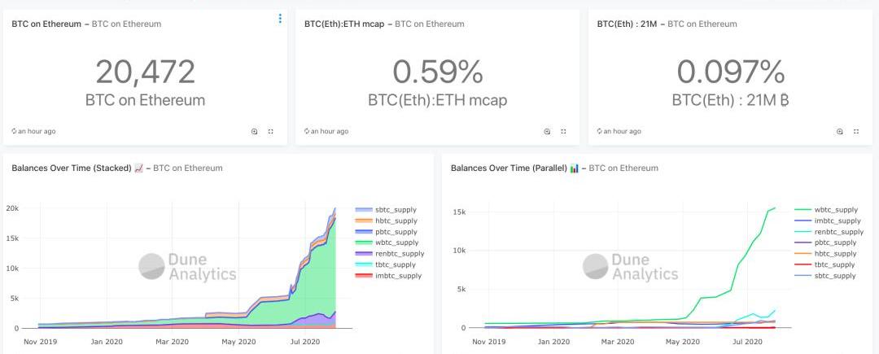Expand the BTC(Eth):ETH mcap card to fullscreen
The height and width of the screenshot is (354, 879).
563,132
